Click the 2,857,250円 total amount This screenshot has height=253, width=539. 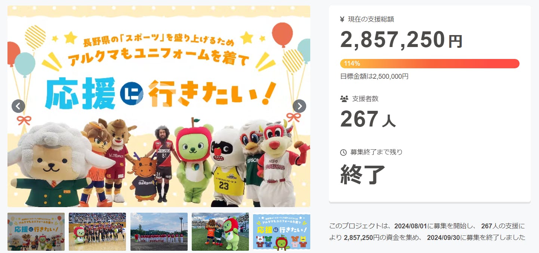pyautogui.click(x=401, y=40)
